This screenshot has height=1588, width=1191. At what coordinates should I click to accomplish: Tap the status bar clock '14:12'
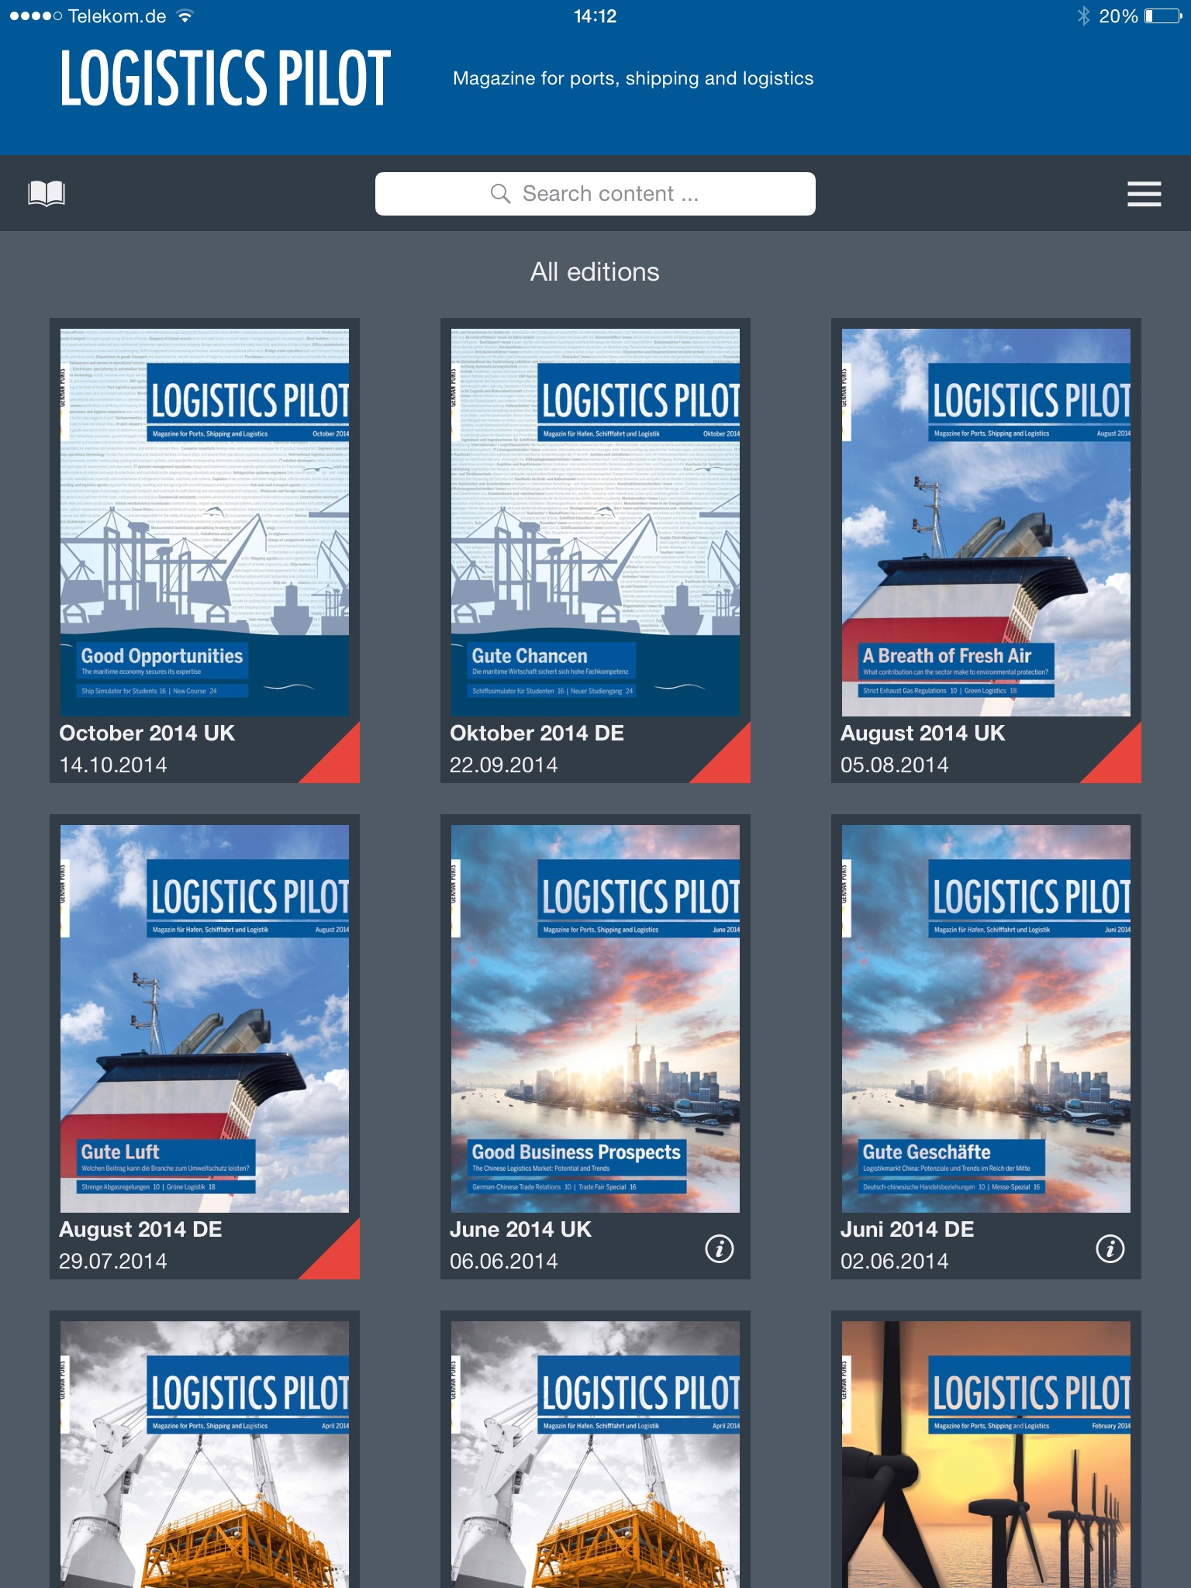coord(595,16)
